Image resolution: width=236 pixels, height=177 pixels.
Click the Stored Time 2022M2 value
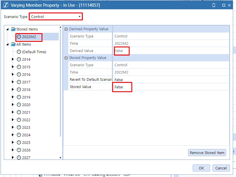(x=171, y=72)
